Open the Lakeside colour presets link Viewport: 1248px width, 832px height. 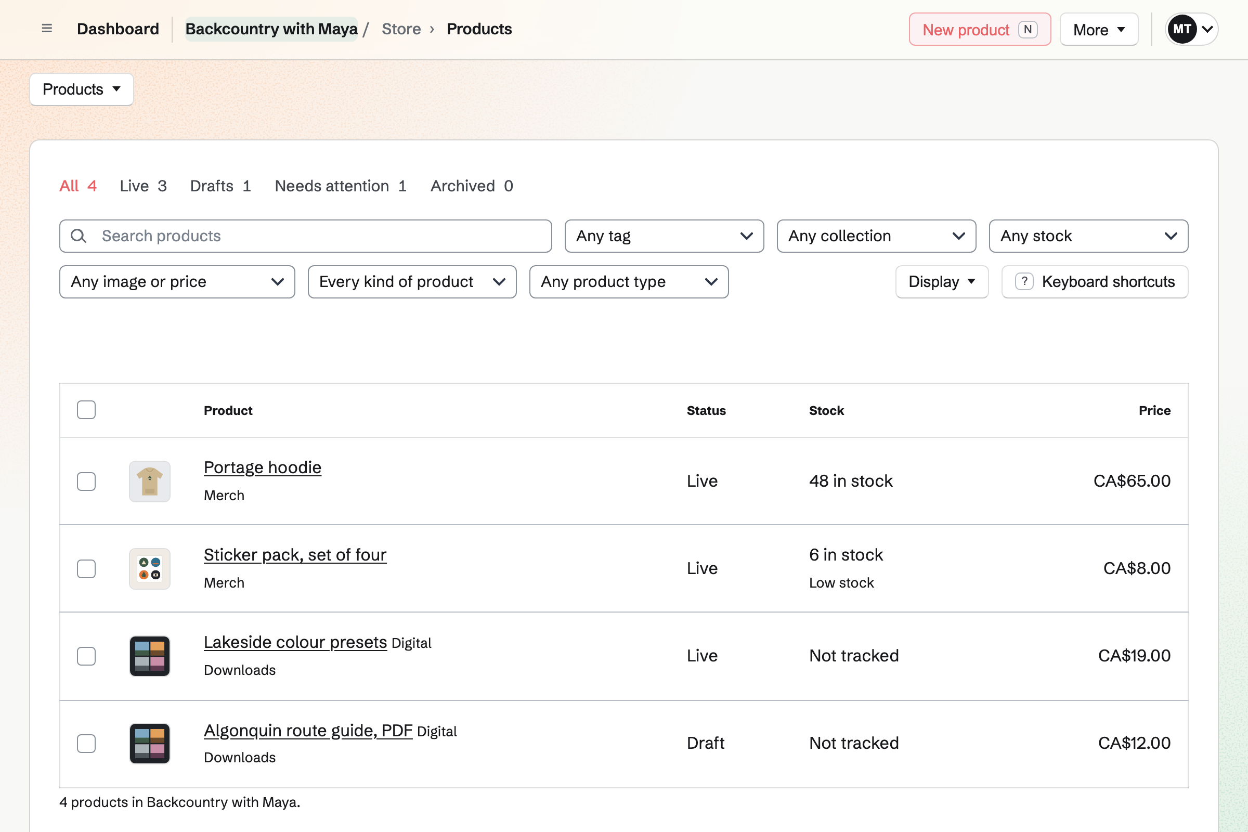coord(295,643)
